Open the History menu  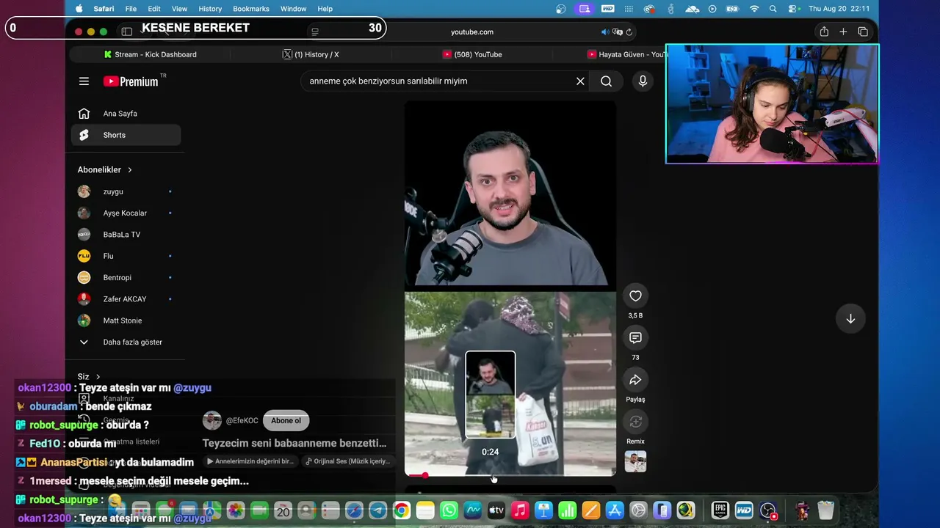point(210,9)
